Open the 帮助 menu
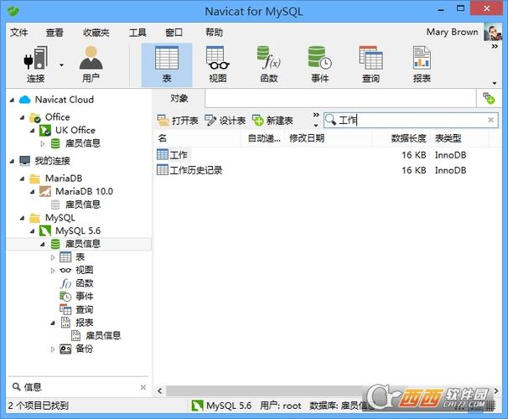The width and height of the screenshot is (508, 419). 214,33
